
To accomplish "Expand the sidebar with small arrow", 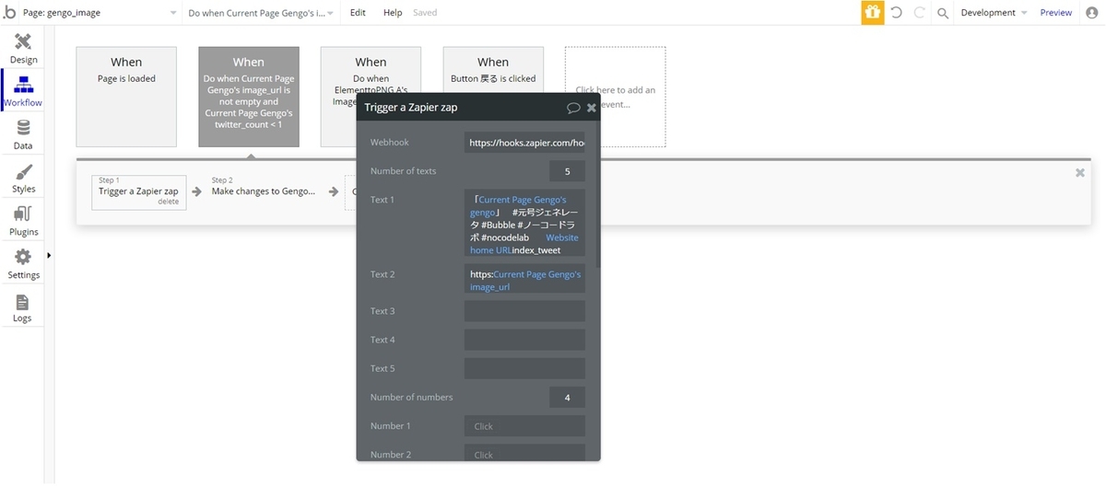I will pos(49,255).
